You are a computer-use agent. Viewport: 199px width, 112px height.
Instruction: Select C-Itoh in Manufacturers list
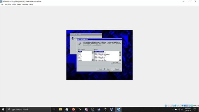pos(80,59)
